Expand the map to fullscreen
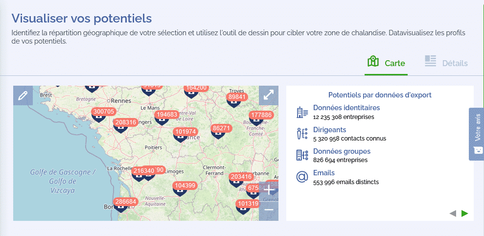Screen dimensions: 484x236 (268, 95)
